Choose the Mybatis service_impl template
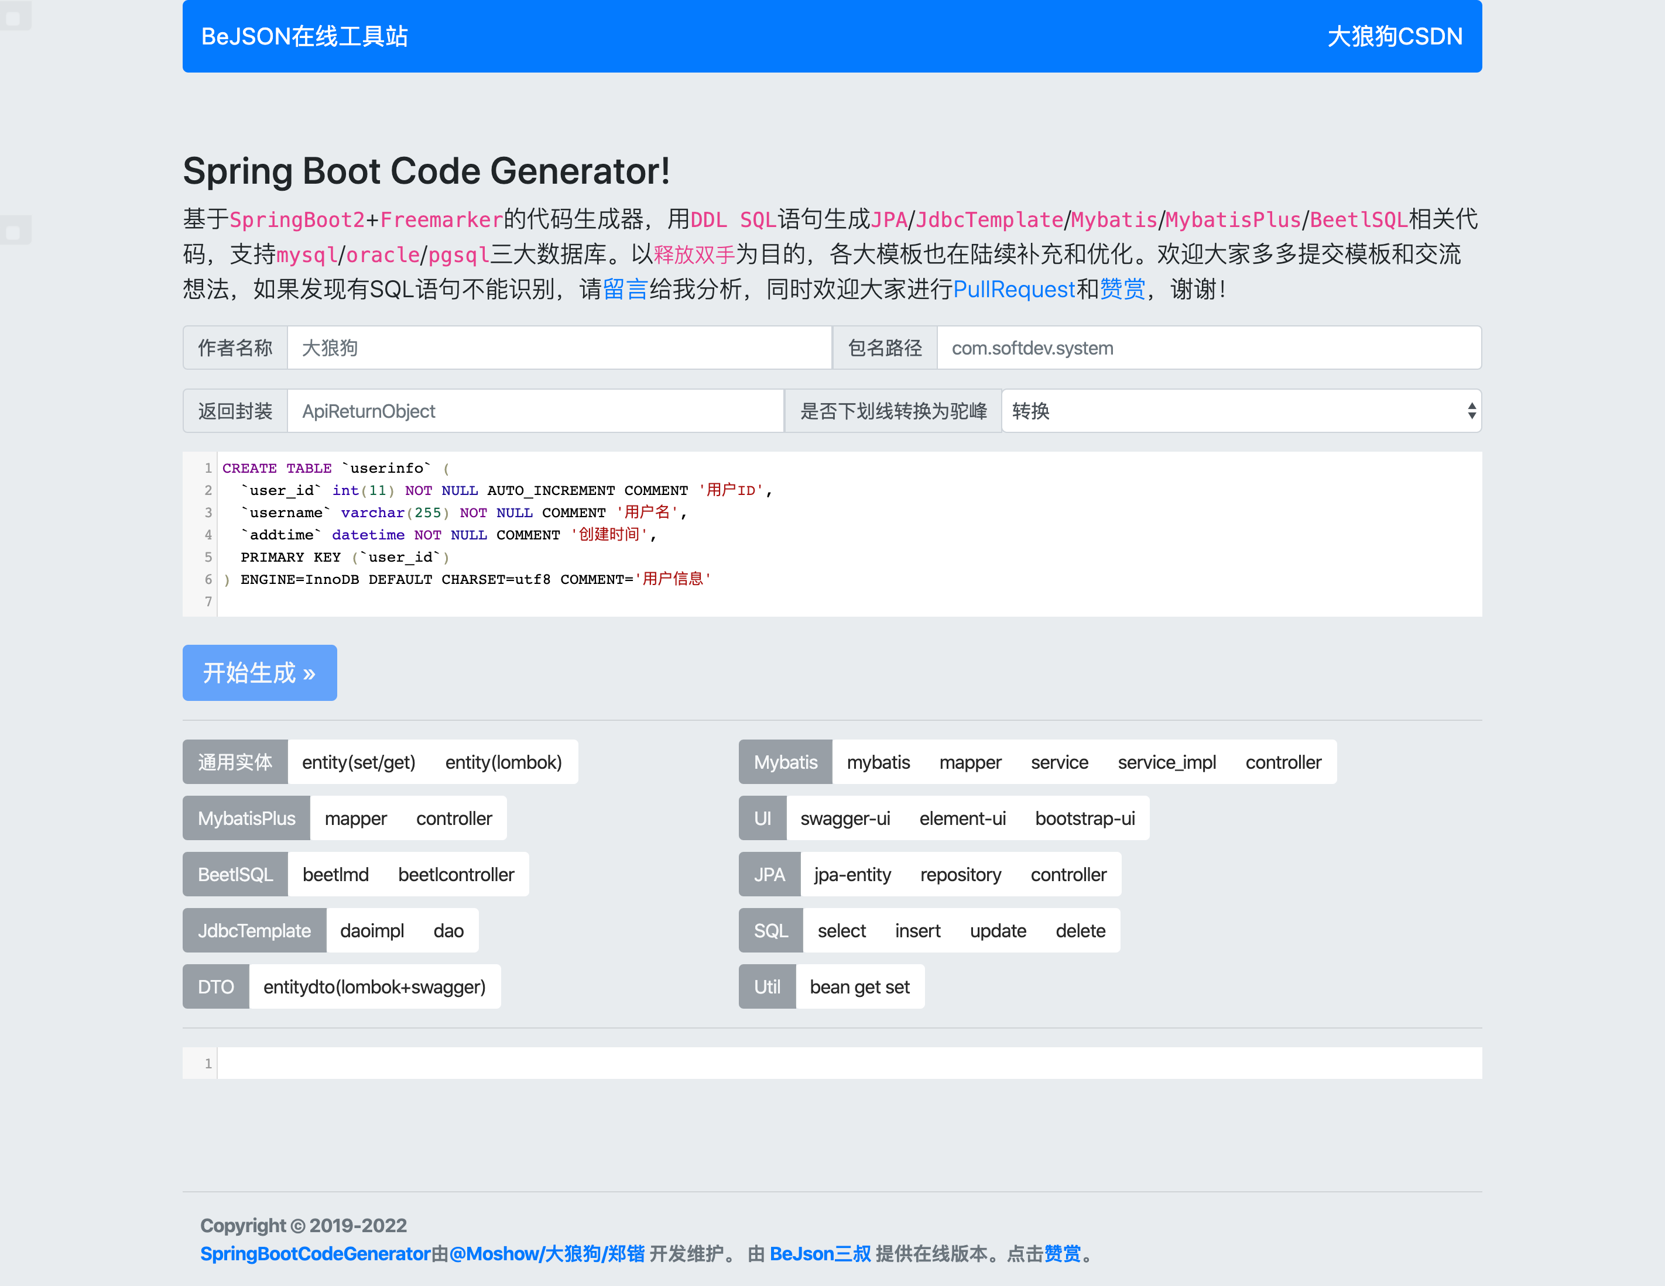 1166,762
